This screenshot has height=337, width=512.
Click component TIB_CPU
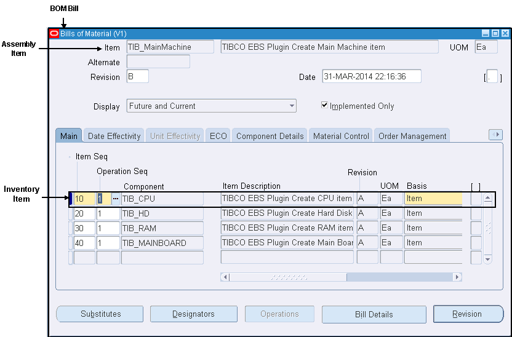tap(162, 199)
